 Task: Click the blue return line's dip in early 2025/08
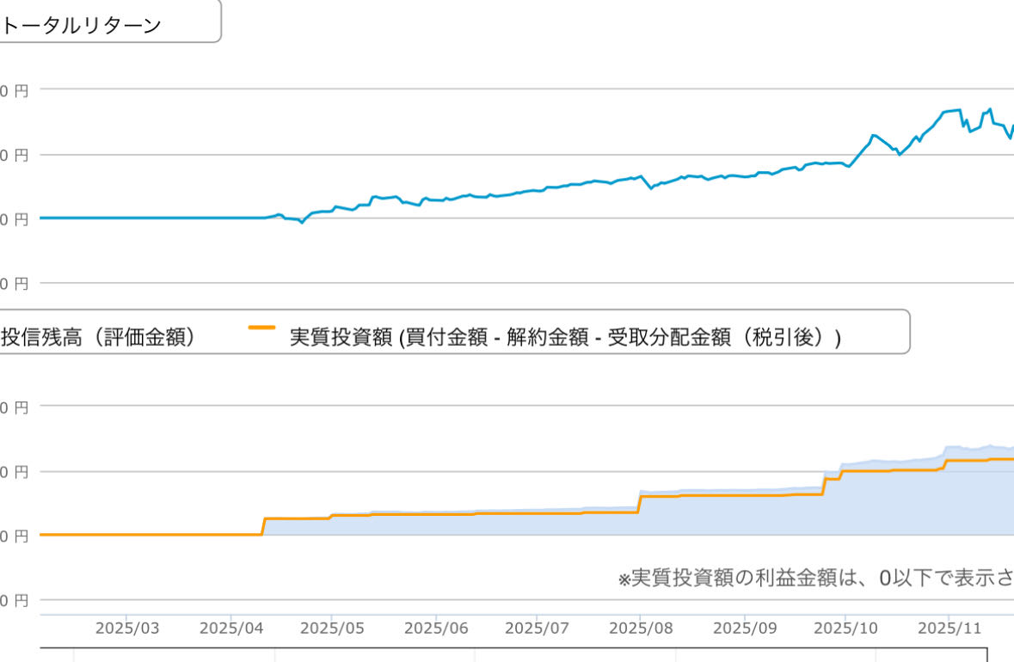(x=651, y=187)
